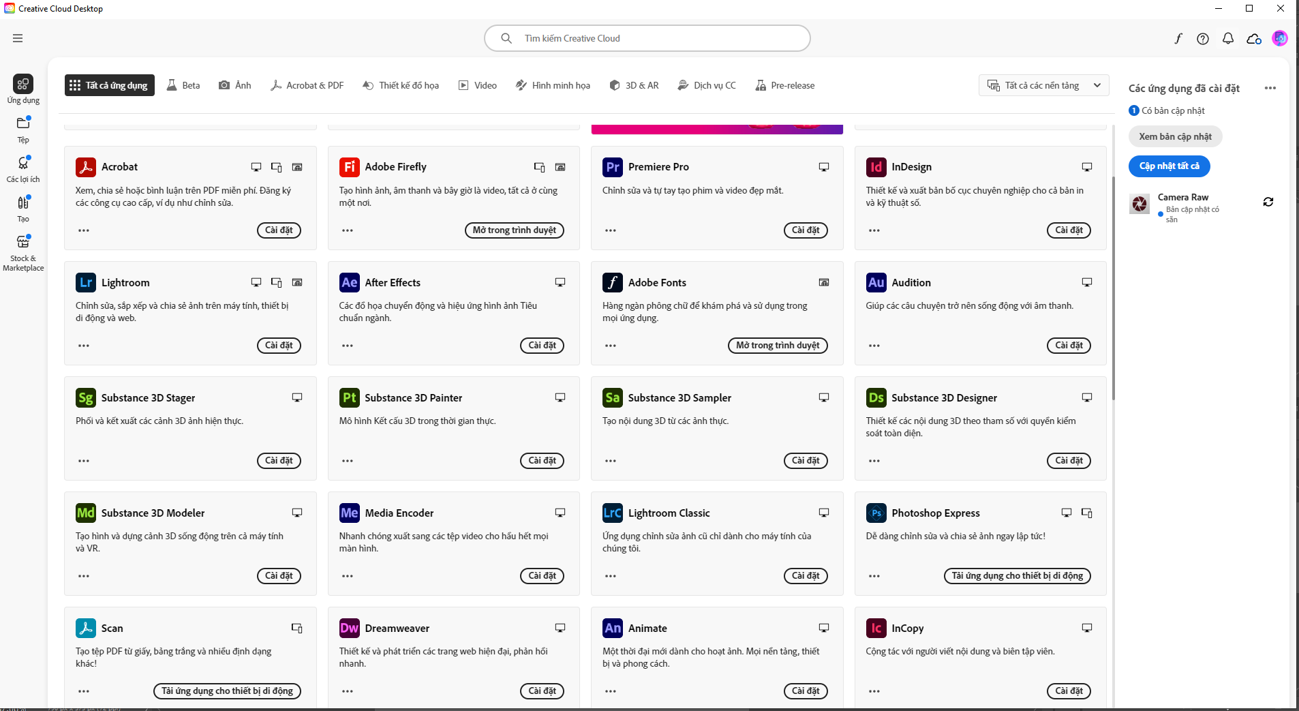Open the ellipsis menu on the Acrobat card
The width and height of the screenshot is (1299, 711).
pos(83,230)
